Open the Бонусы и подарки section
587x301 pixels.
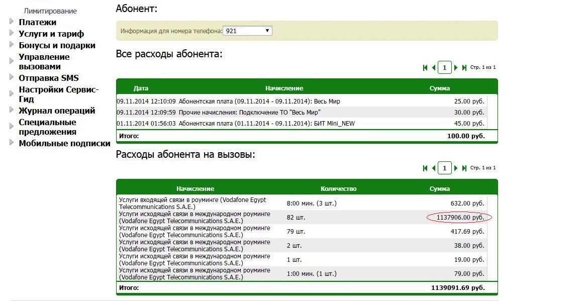(x=57, y=45)
